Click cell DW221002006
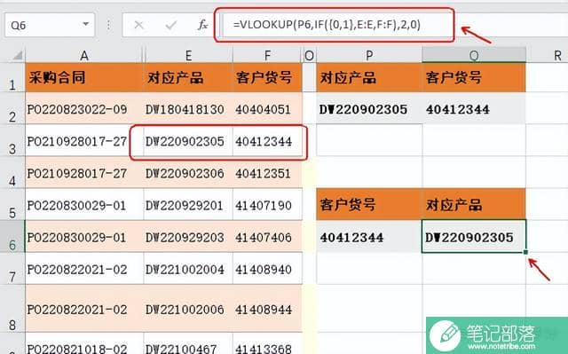This screenshot has width=568, height=354. (x=188, y=309)
